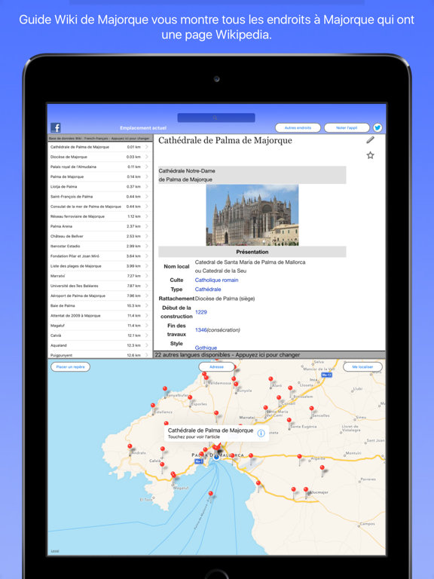The height and width of the screenshot is (579, 434).
Task: Tap the 22 autres langues disponibles bar
Action: [x=270, y=355]
